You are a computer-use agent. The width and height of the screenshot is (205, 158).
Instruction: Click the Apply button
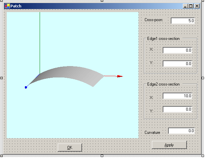(169, 145)
